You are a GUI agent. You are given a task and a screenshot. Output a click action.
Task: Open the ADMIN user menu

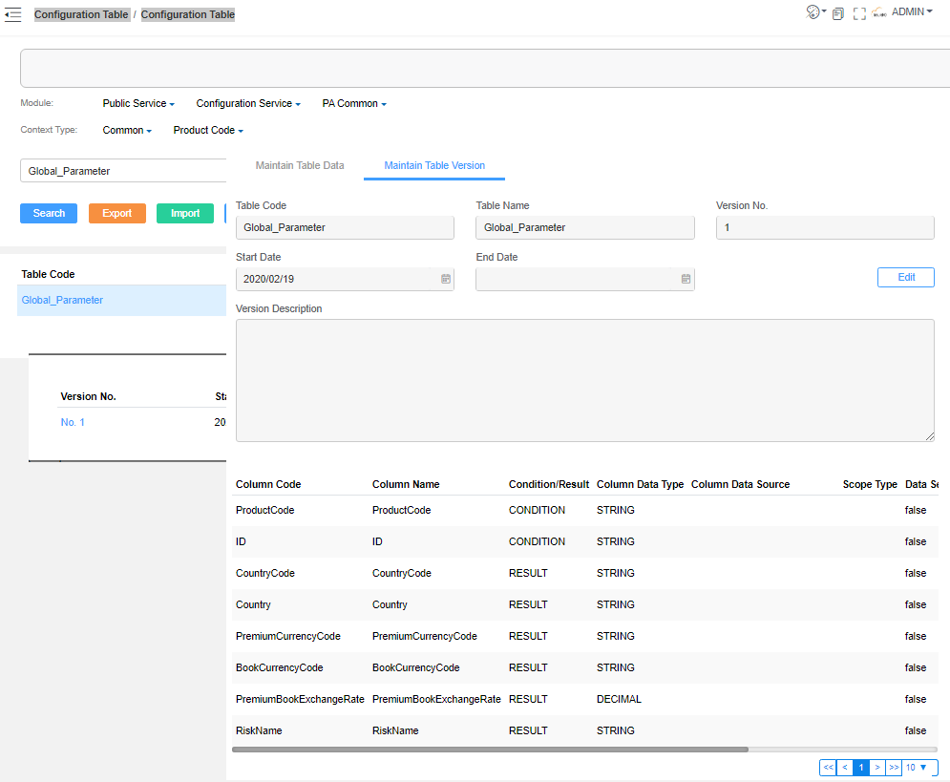click(912, 12)
